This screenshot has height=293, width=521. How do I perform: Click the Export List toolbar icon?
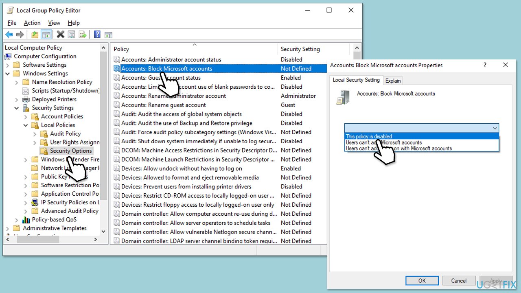pos(83,35)
